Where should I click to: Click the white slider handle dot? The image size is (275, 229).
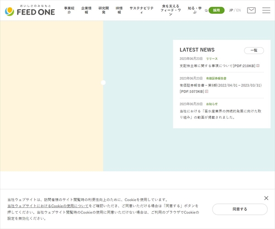pyautogui.click(x=103, y=82)
